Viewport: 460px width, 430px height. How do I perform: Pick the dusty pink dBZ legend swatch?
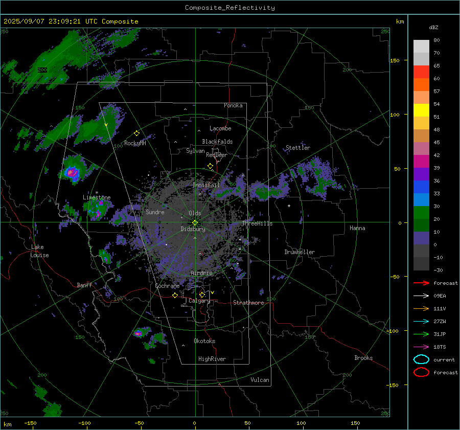(x=421, y=149)
